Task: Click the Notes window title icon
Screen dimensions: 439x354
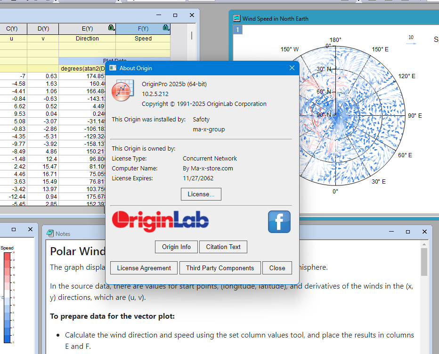Action: (x=50, y=233)
